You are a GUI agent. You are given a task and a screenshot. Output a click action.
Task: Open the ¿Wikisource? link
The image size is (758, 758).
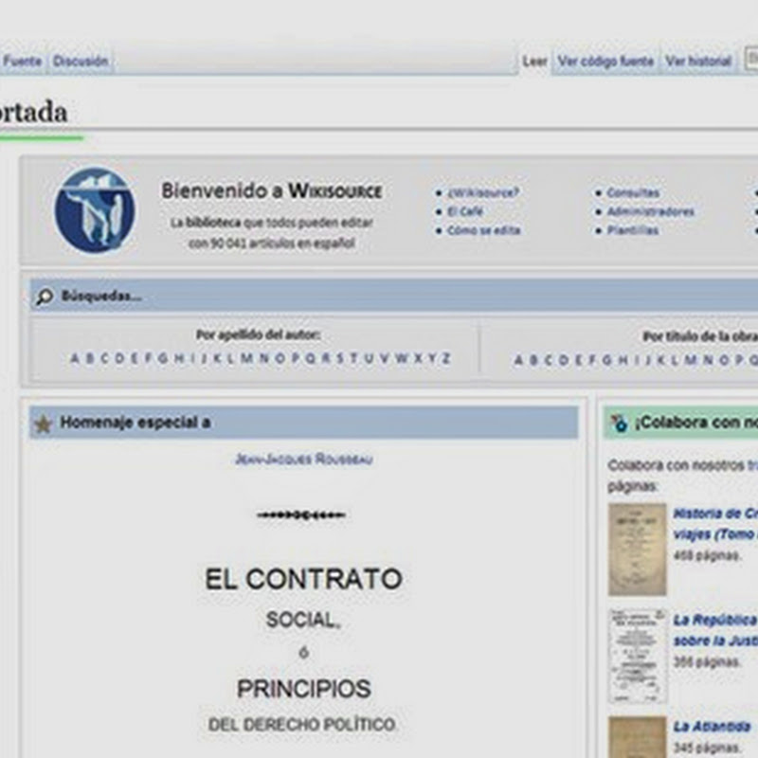[483, 192]
